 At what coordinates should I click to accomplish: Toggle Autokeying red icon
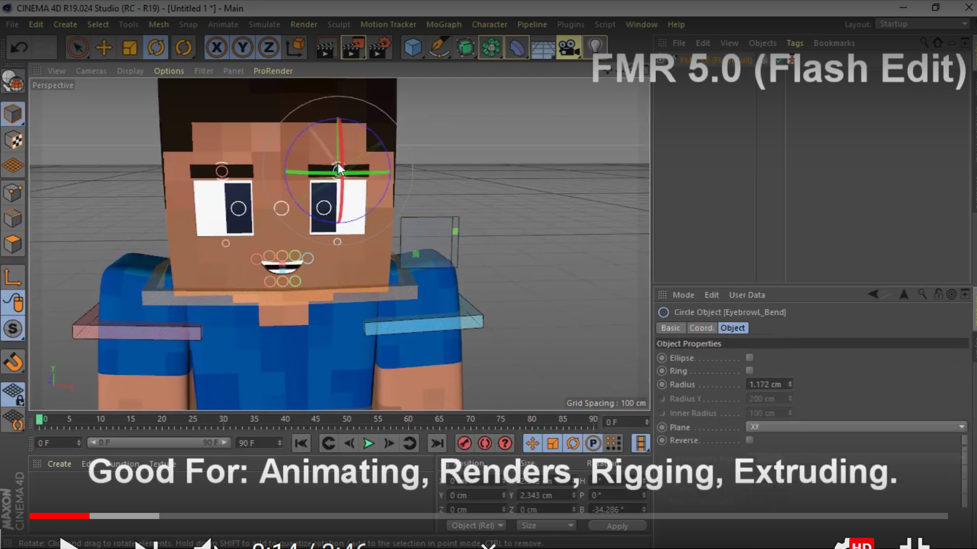(x=485, y=444)
